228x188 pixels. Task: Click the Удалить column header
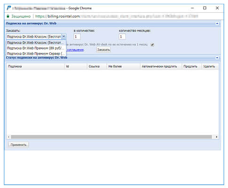click(210, 66)
